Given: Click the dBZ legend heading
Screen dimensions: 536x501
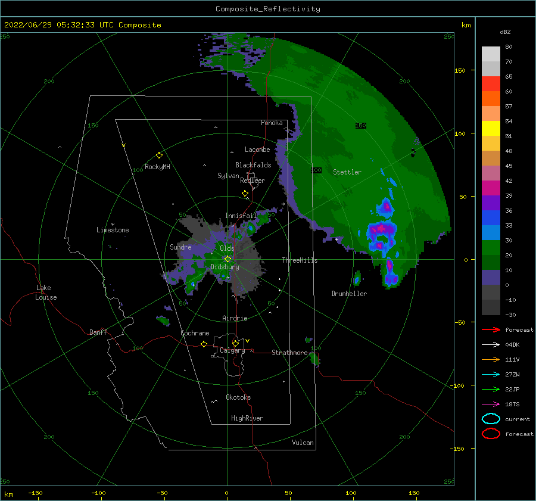Looking at the screenshot, I should (505, 32).
